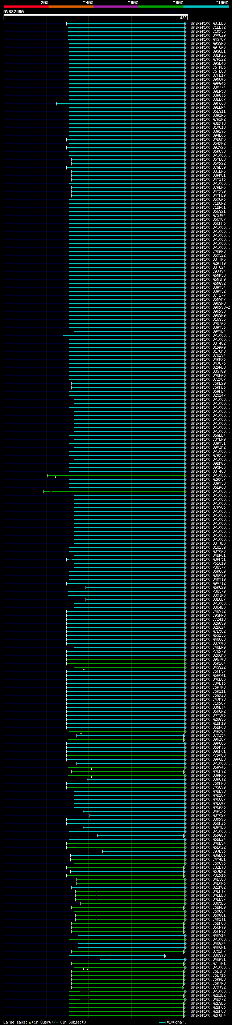Click the ~100% legend label

(222, 3)
